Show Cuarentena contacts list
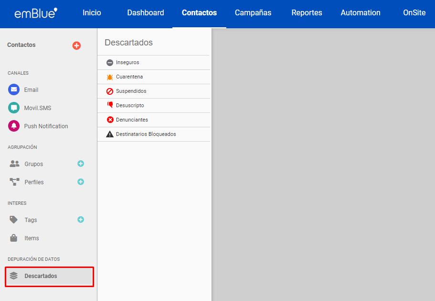 tap(129, 77)
